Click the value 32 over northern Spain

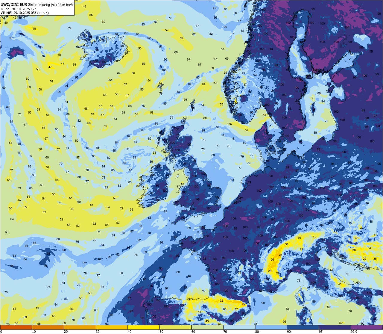tap(221, 300)
